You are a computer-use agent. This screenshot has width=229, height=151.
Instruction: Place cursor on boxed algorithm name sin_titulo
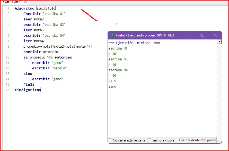pyautogui.click(x=46, y=8)
